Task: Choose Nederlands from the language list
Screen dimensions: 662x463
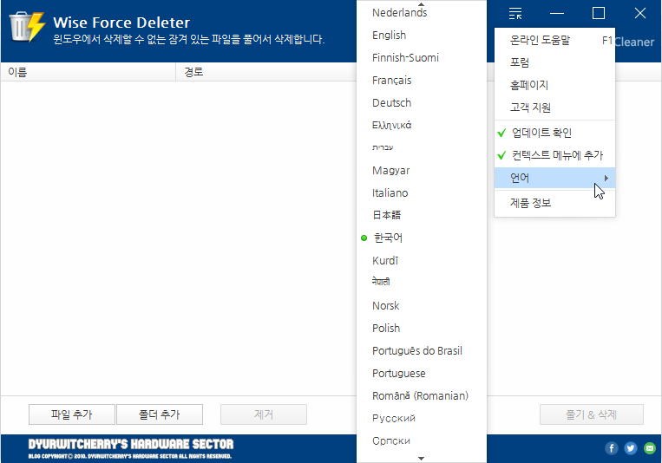Action: click(422, 13)
